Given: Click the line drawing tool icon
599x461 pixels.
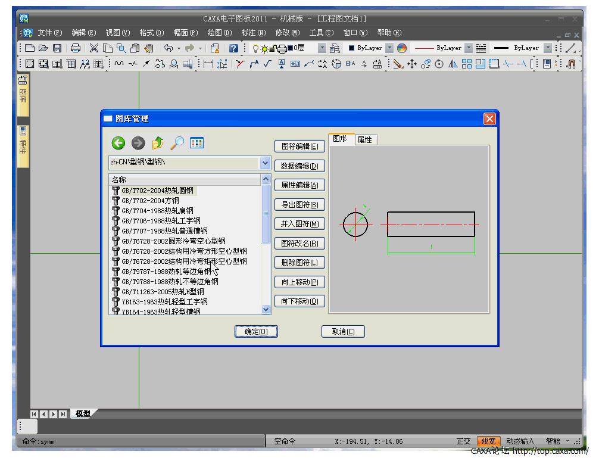Looking at the screenshot, I should [571, 48].
